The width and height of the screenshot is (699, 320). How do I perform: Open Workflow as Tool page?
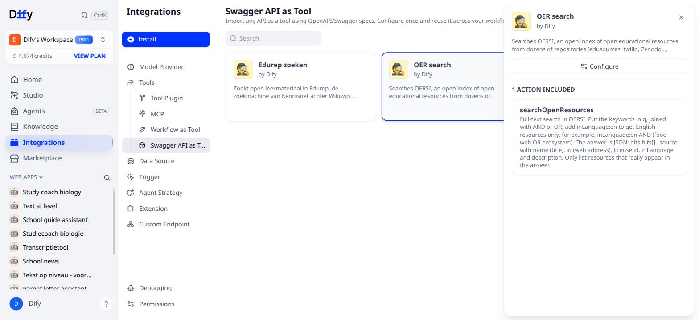(x=166, y=130)
